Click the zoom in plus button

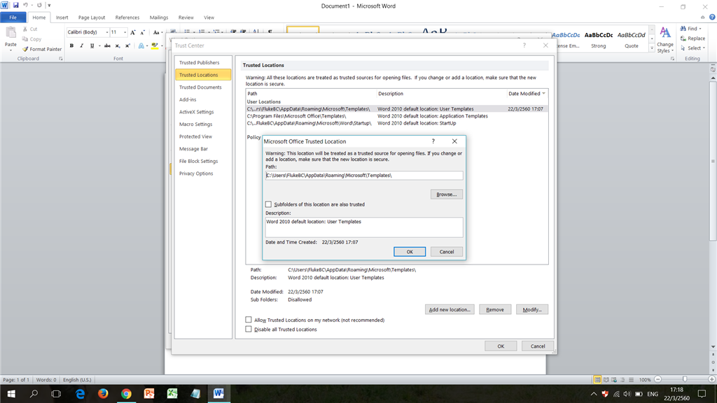click(711, 380)
